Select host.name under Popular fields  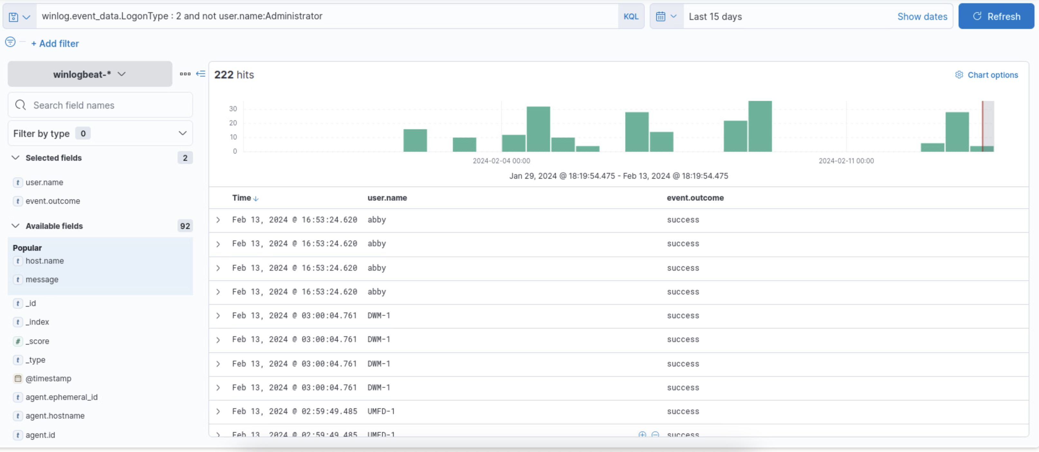44,261
